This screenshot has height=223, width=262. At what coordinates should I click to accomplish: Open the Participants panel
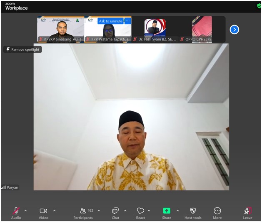click(x=83, y=211)
